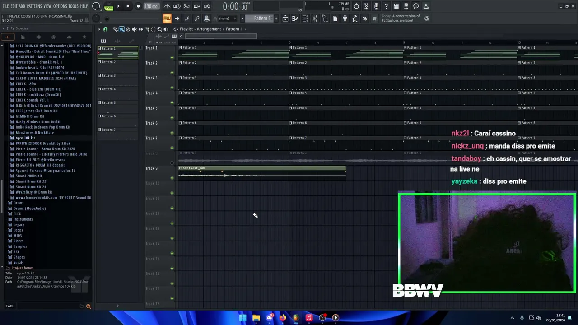Select the playlist zoom magnifier tool
578x325 pixels.
coord(159,29)
